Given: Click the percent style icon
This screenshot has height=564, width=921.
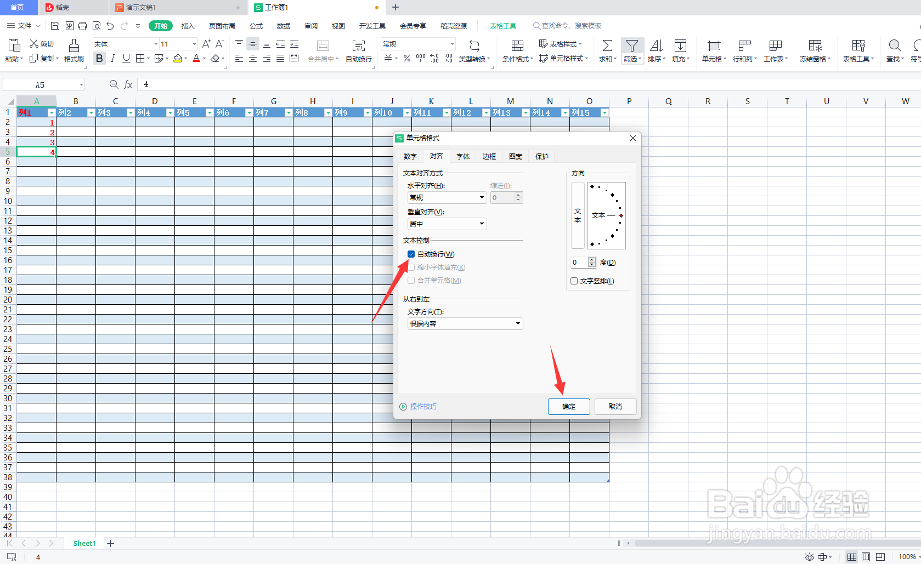Looking at the screenshot, I should 407,58.
